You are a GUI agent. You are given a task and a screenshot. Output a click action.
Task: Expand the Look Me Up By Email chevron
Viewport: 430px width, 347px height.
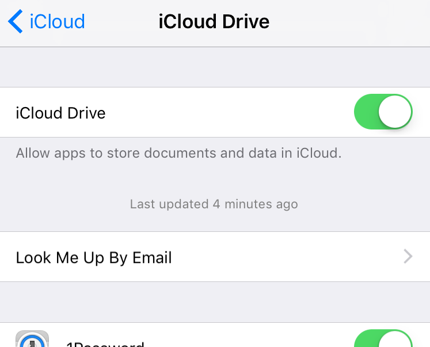pyautogui.click(x=408, y=257)
